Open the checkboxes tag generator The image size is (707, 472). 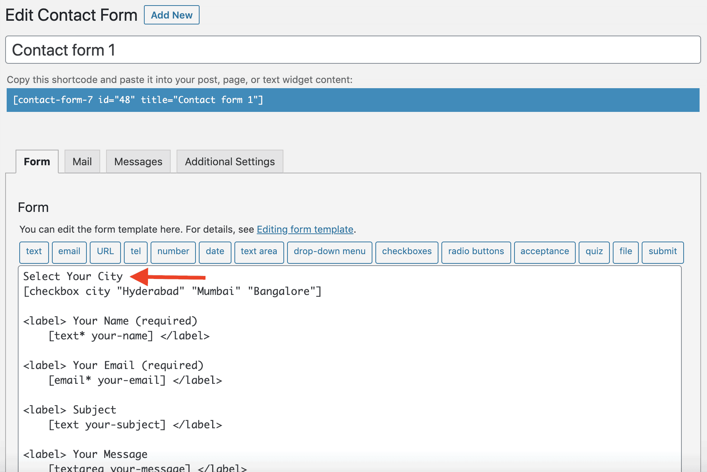click(407, 252)
